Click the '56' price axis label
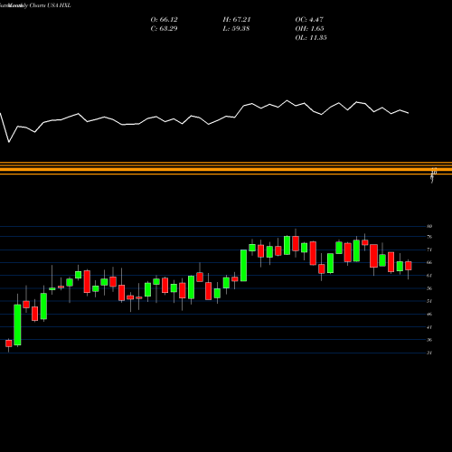Screen dimensions: 452x452 pos(429,288)
